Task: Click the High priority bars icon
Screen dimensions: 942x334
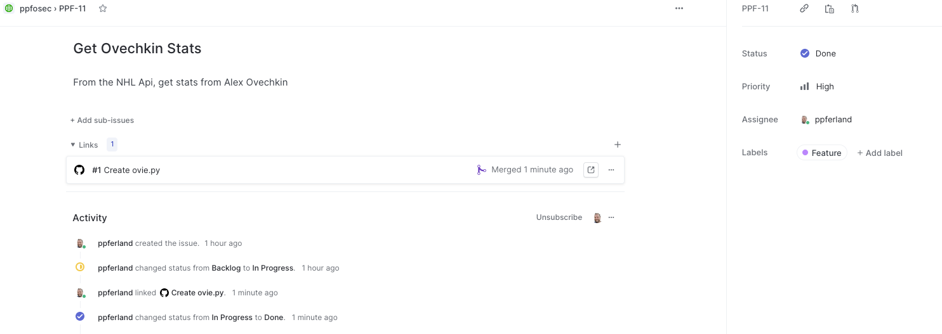Action: pyautogui.click(x=805, y=86)
